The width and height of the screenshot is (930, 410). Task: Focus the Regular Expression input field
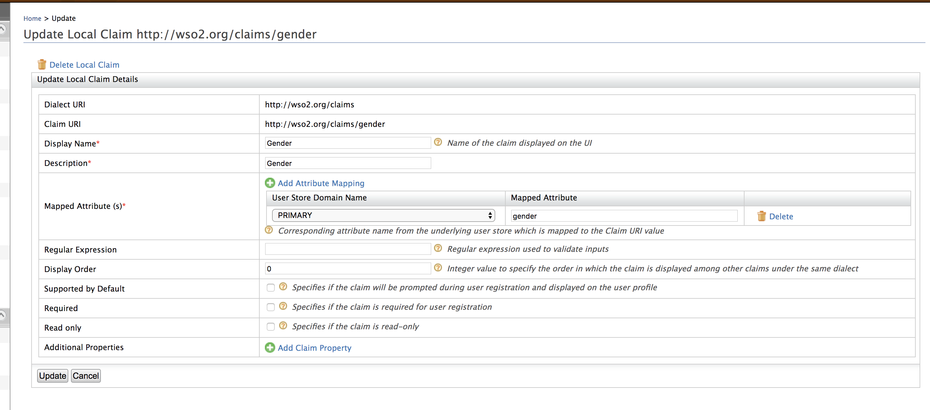[348, 249]
